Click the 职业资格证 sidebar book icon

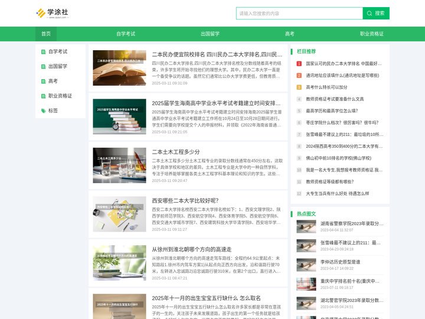(x=43, y=96)
